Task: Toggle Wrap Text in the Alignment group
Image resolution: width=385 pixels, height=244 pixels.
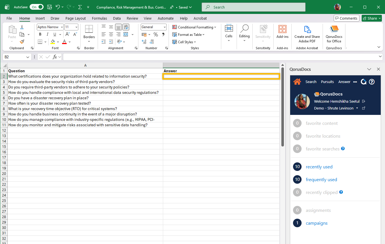Action: (126, 27)
